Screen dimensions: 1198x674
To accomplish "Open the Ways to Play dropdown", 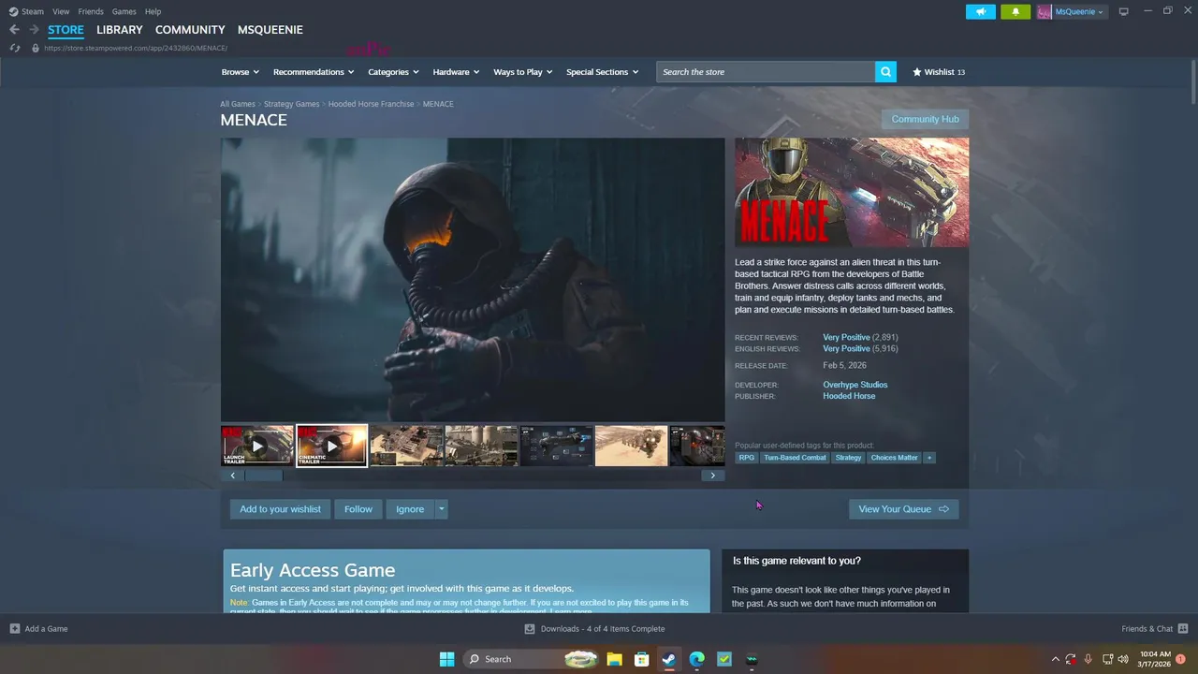I will 523,72.
